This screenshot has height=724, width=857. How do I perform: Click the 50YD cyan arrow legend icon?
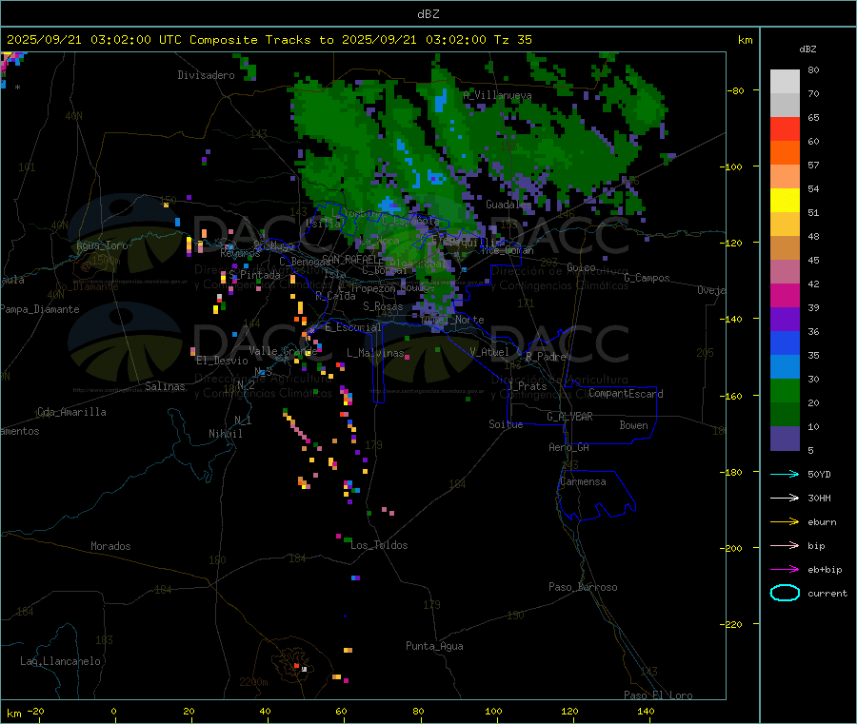[785, 474]
